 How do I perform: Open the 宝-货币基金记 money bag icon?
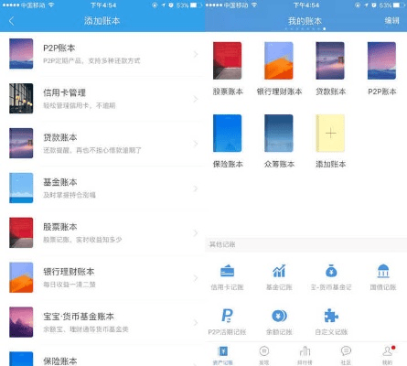click(331, 271)
